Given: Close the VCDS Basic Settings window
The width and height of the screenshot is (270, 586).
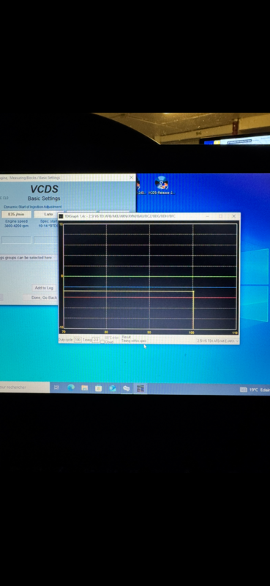Looking at the screenshot, I should 132,177.
